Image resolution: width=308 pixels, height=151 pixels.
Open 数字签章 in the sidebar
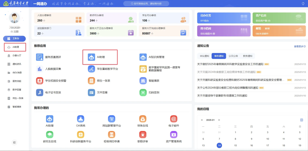15,90
